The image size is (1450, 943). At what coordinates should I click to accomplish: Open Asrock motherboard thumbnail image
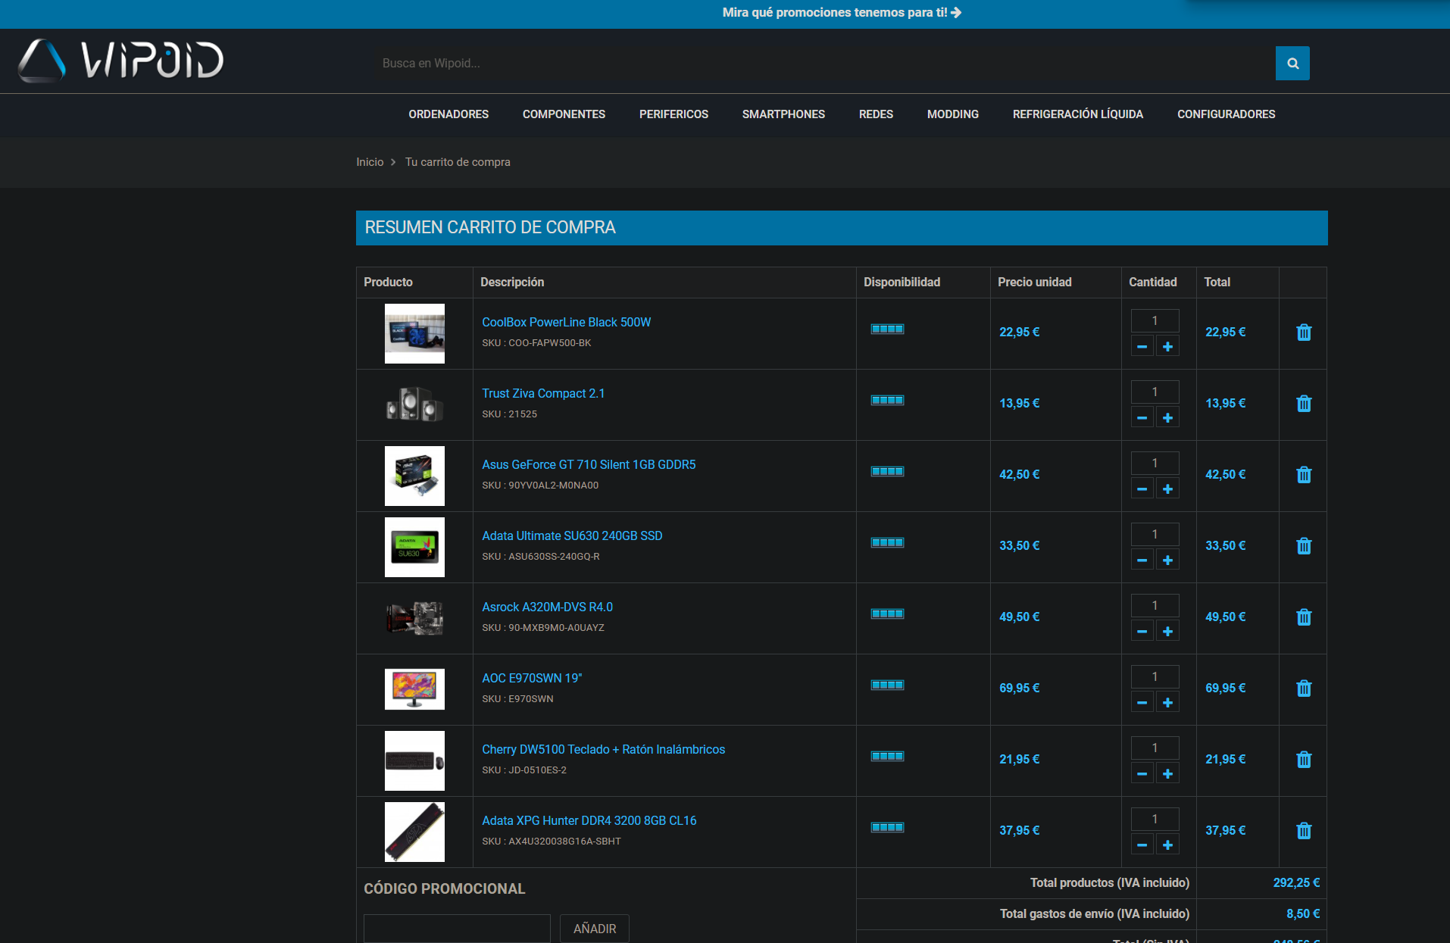tap(414, 618)
